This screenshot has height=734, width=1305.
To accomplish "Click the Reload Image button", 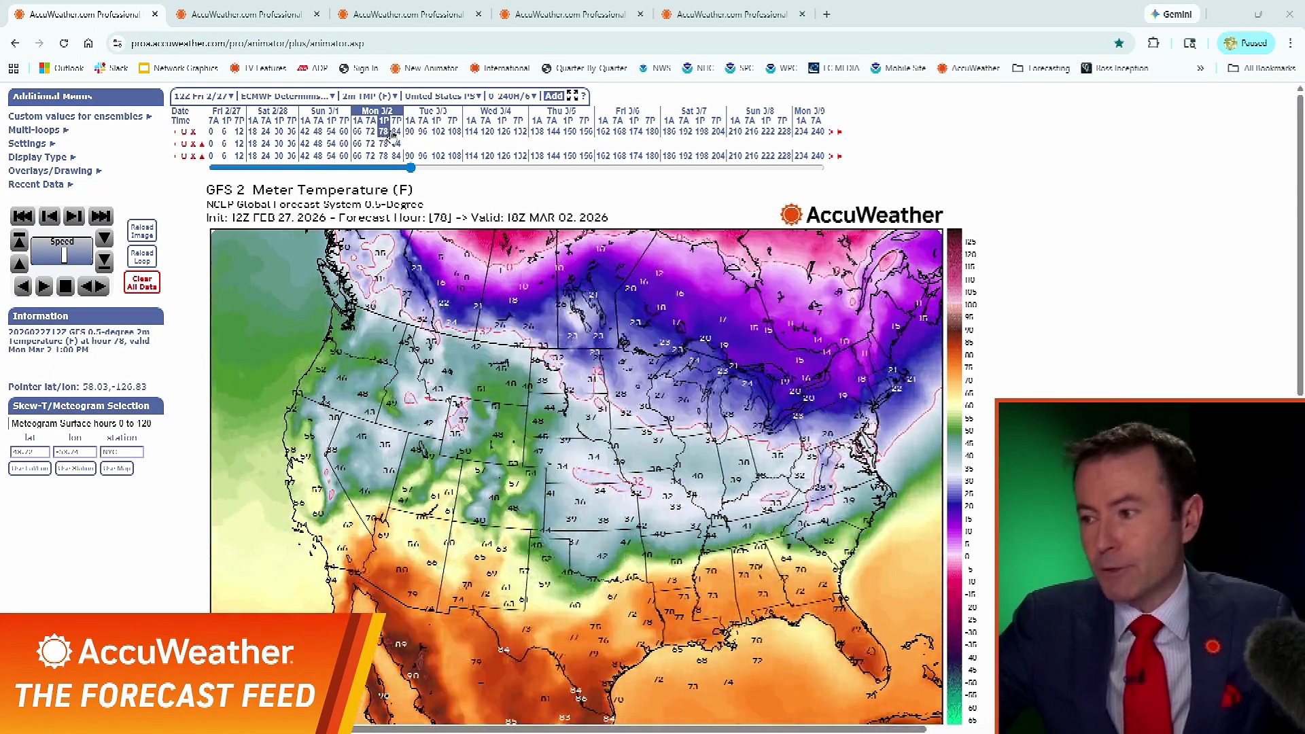I will pyautogui.click(x=142, y=231).
